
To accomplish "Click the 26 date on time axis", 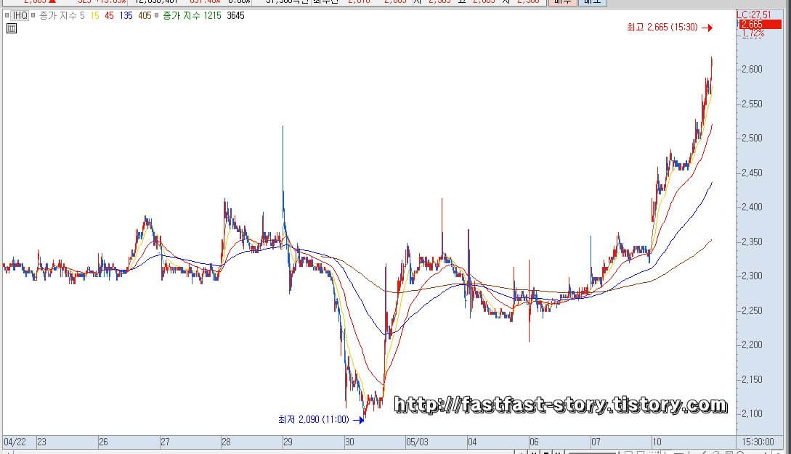I will (103, 442).
